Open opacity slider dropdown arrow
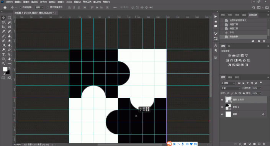This screenshot has width=270, height=146. [x=260, y=88]
